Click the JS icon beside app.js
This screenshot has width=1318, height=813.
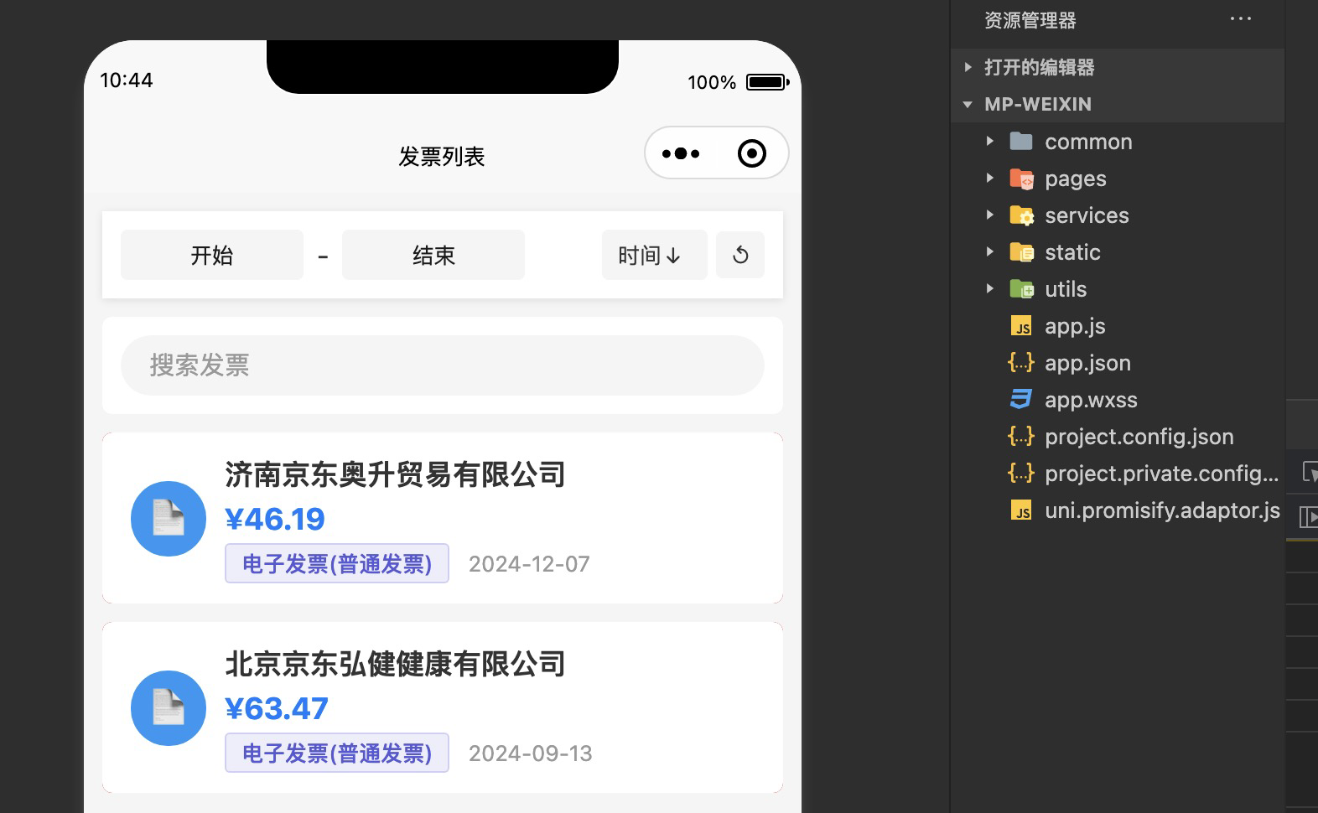pos(1021,326)
